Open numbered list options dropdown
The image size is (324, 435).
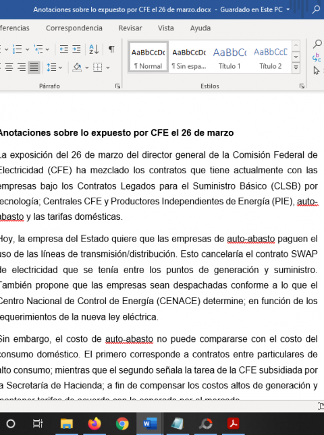[x=27, y=49]
